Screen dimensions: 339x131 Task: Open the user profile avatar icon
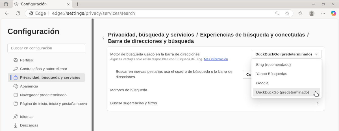click(x=312, y=13)
